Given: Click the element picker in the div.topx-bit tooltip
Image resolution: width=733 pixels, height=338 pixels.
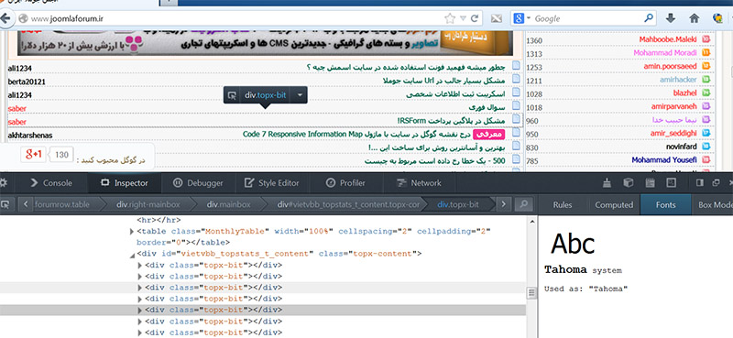Looking at the screenshot, I should point(232,95).
